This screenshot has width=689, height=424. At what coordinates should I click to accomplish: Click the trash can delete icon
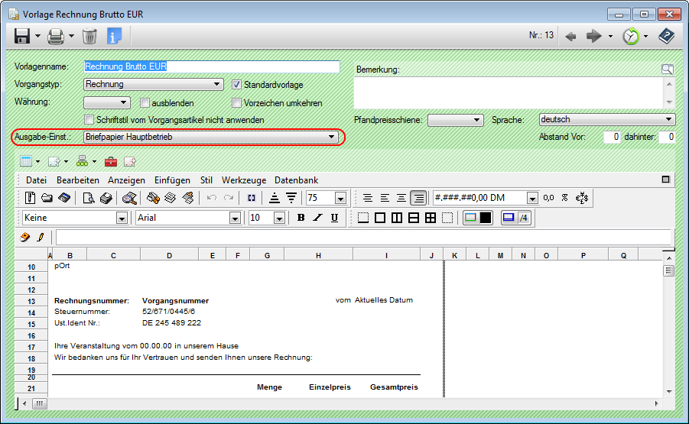coord(89,36)
